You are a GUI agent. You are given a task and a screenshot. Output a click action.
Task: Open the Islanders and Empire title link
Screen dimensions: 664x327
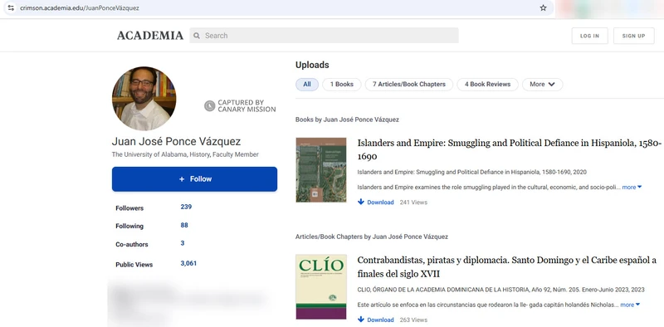click(x=510, y=150)
